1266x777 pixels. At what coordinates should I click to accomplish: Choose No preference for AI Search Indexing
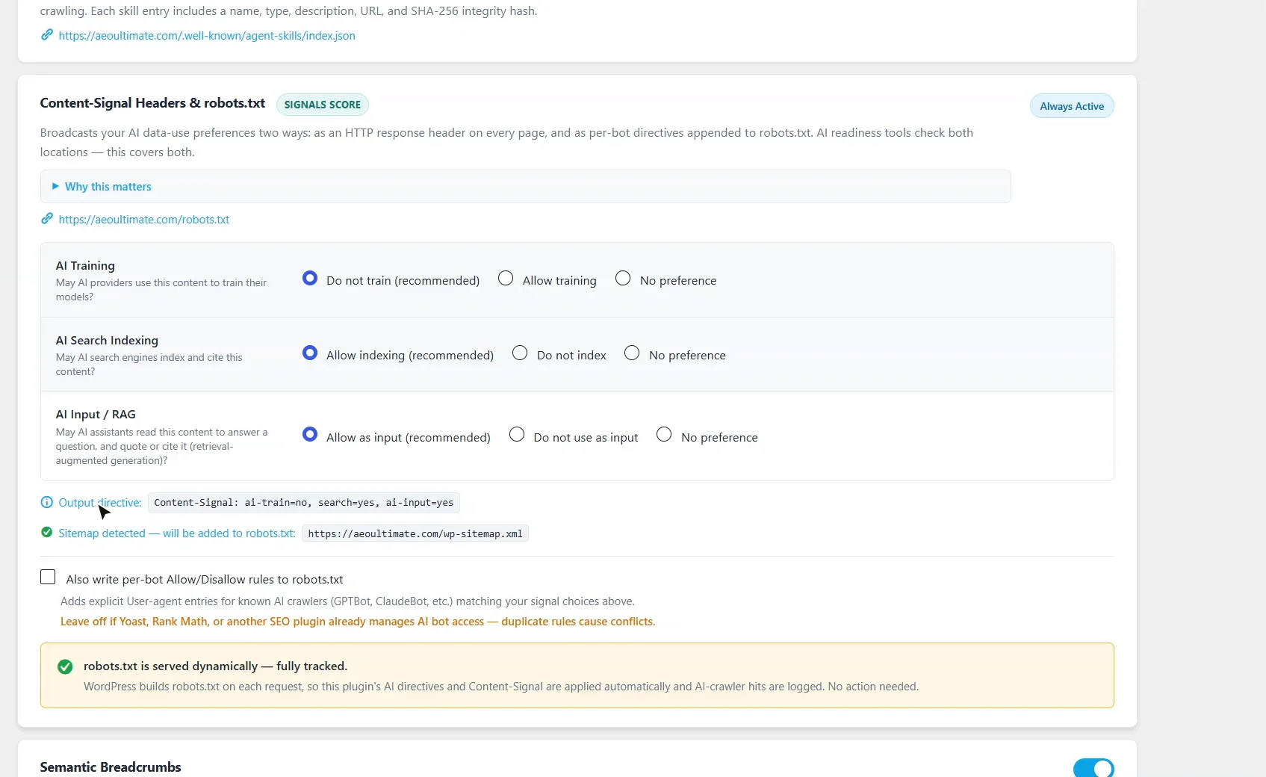click(632, 353)
